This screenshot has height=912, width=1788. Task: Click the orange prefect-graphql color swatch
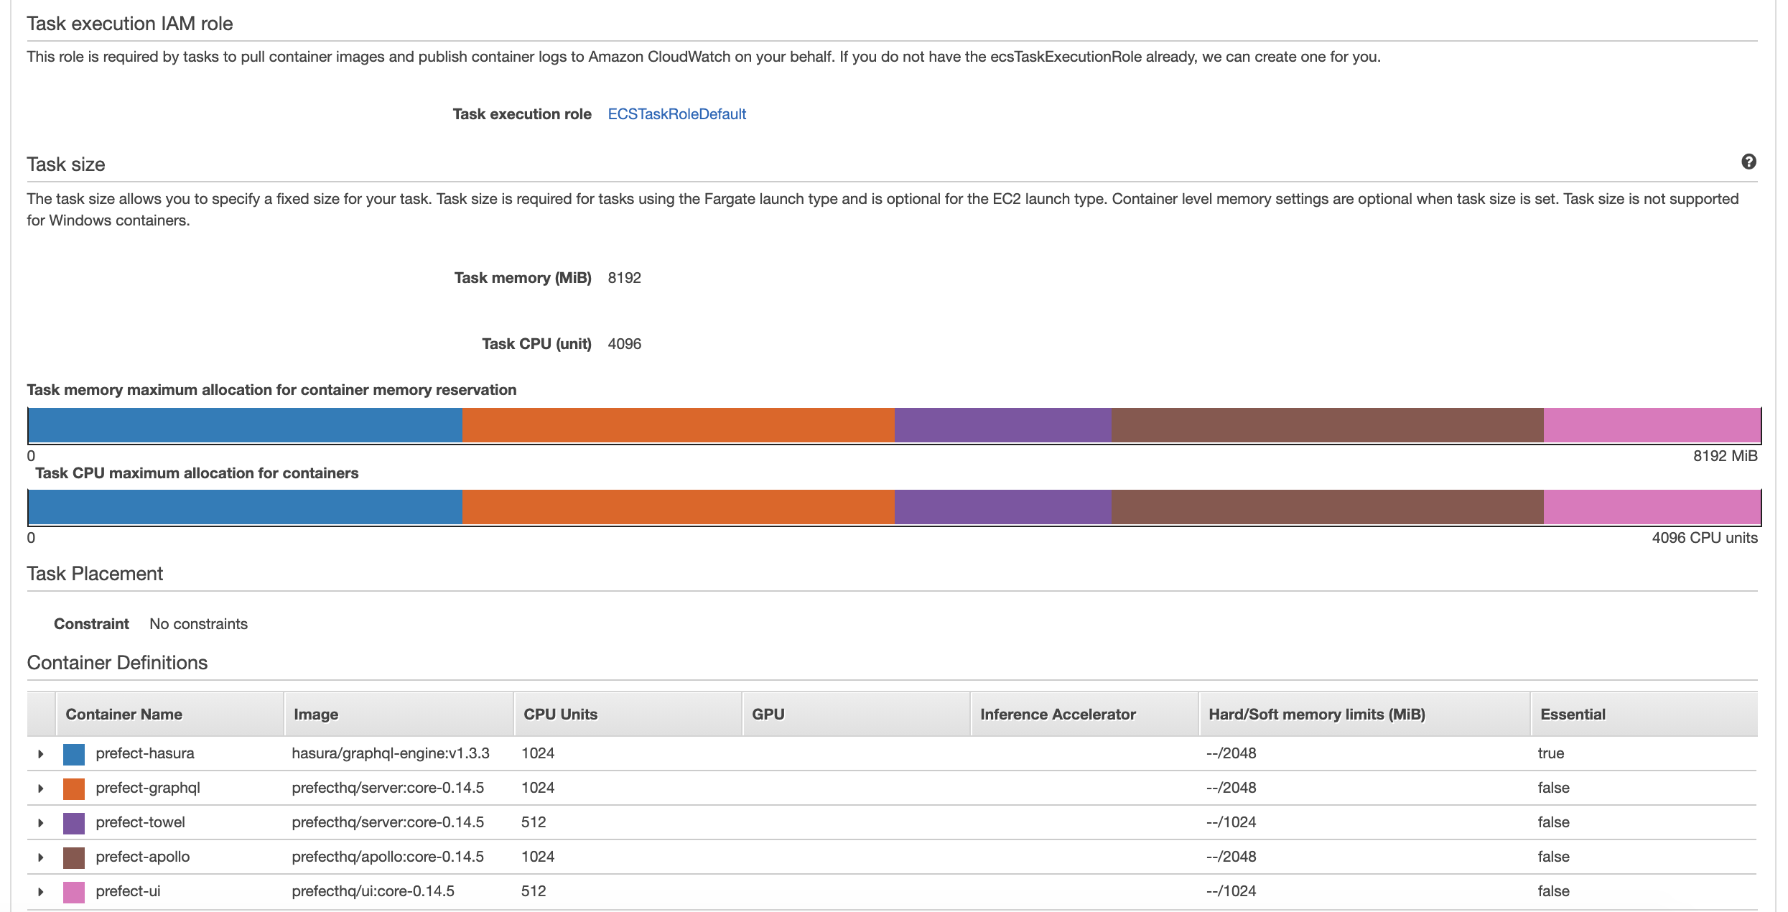74,788
